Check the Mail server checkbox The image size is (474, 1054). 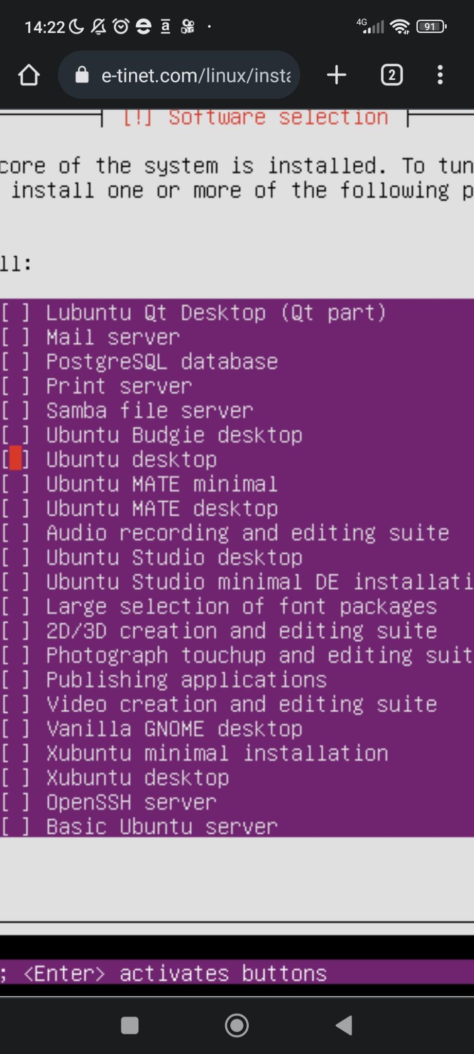pyautogui.click(x=15, y=337)
